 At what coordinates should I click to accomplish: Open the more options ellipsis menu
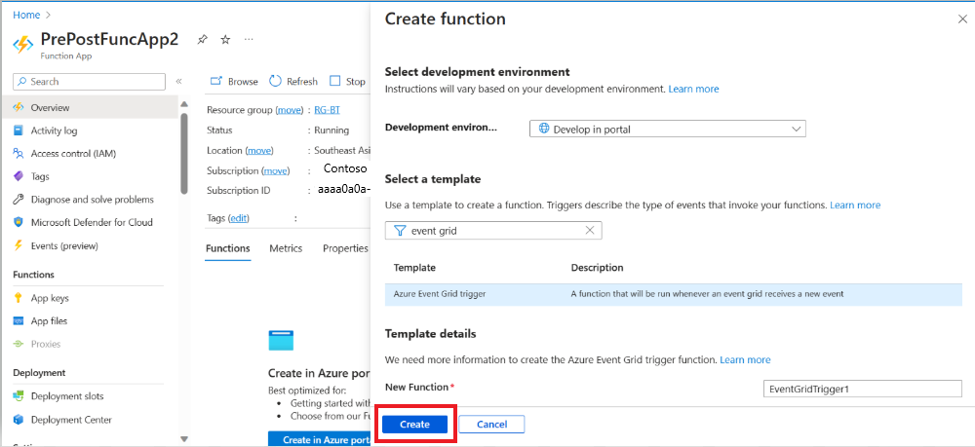point(249,39)
